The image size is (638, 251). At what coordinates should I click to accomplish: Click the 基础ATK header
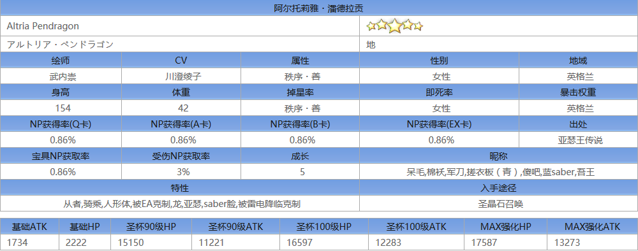[x=30, y=227]
